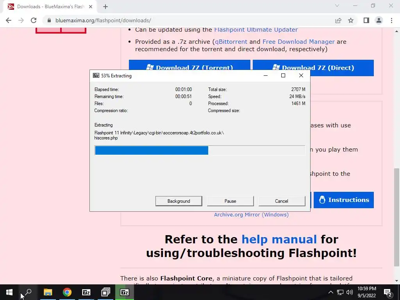Open Windows search from taskbar
The image size is (400, 300).
coord(28,292)
